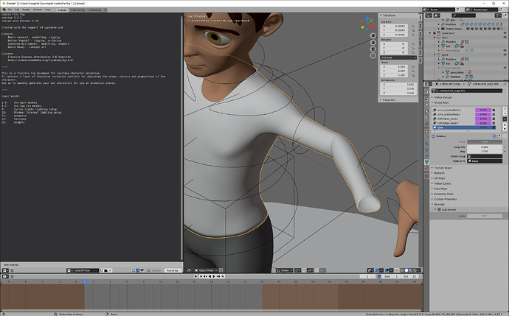Viewport: 509px width, 316px height.
Task: Click the shape key Range Min field
Action: [x=485, y=147]
